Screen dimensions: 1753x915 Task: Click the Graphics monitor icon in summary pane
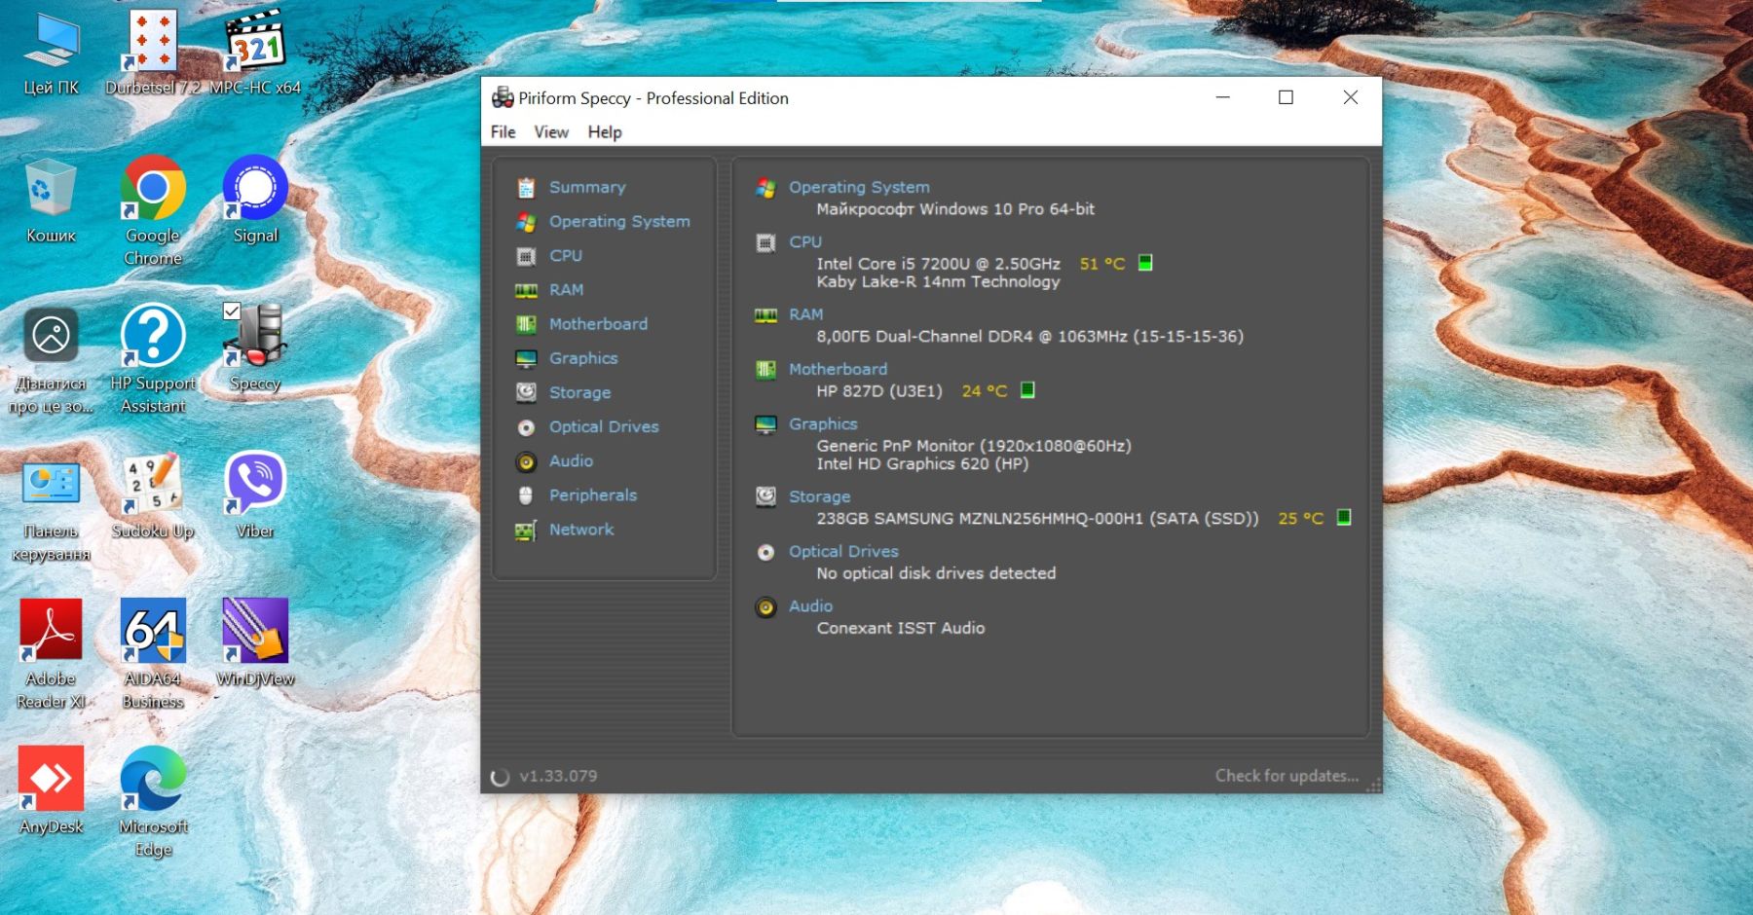(766, 424)
